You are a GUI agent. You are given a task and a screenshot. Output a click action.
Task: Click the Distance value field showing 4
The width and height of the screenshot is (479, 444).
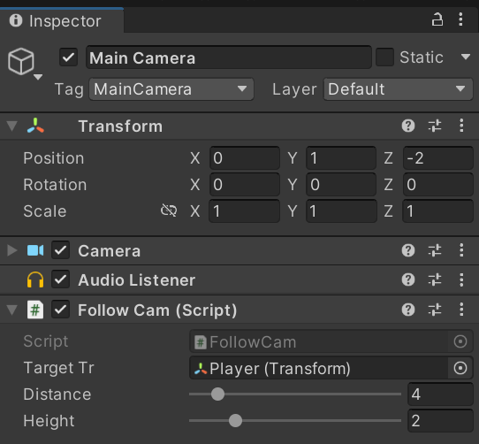(440, 394)
